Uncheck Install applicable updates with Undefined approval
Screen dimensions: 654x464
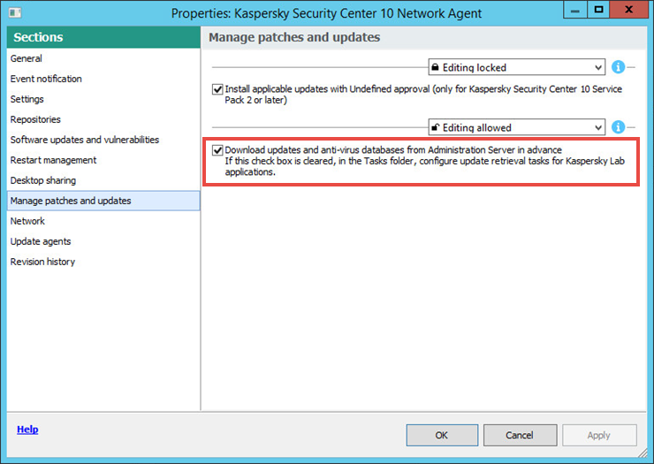tap(217, 89)
